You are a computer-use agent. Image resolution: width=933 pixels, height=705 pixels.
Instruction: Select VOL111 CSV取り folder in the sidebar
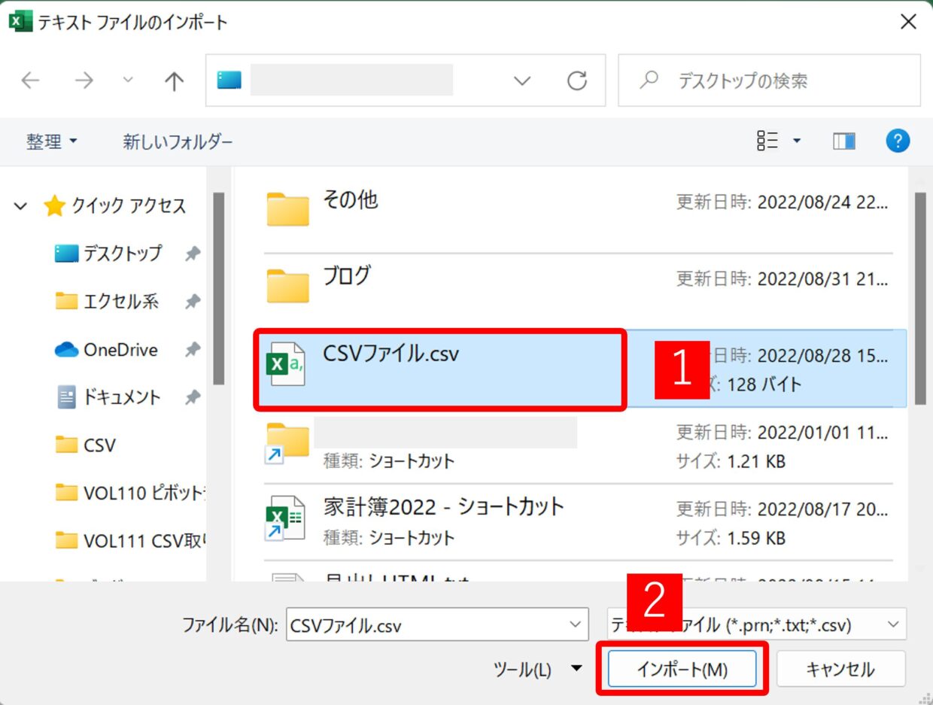point(144,540)
